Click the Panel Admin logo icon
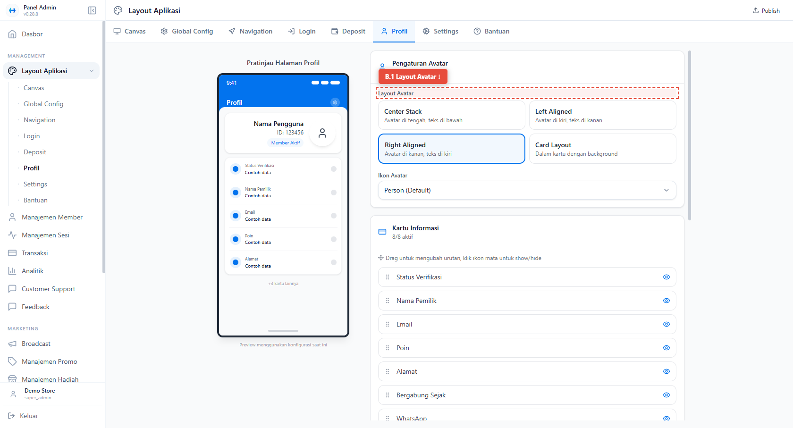Viewport: 793px width, 428px height. tap(12, 10)
